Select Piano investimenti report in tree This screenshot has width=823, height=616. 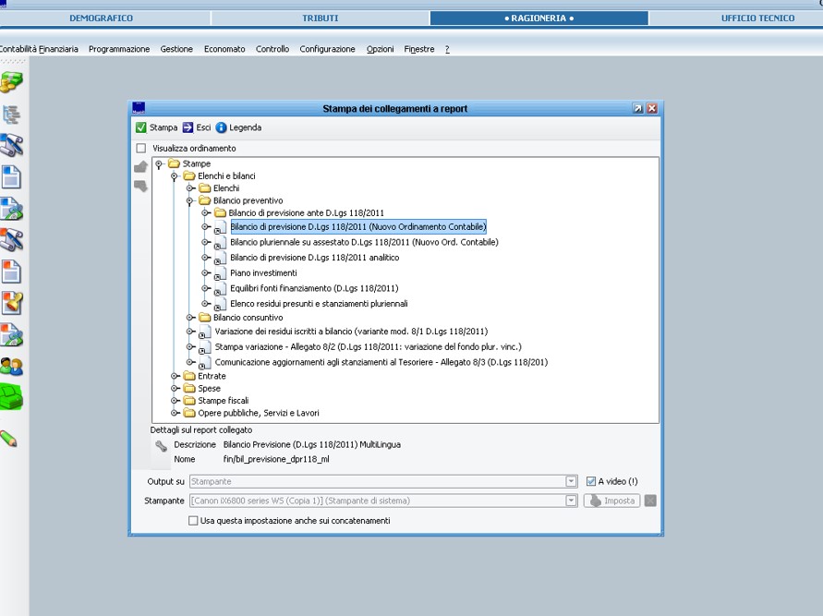click(263, 272)
